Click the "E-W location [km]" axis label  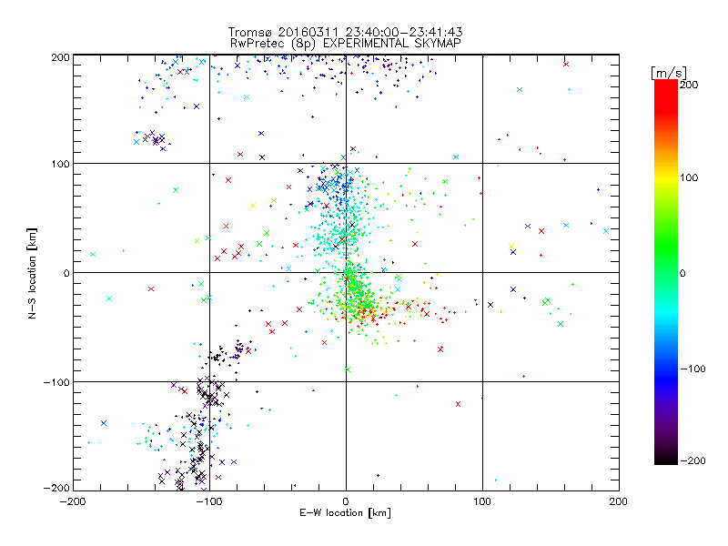(x=346, y=513)
